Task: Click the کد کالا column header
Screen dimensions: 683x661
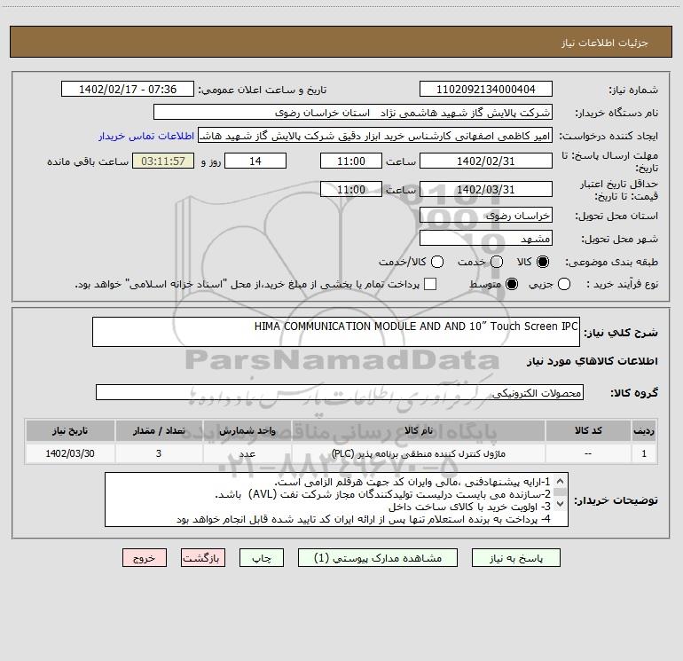Action: click(x=588, y=430)
